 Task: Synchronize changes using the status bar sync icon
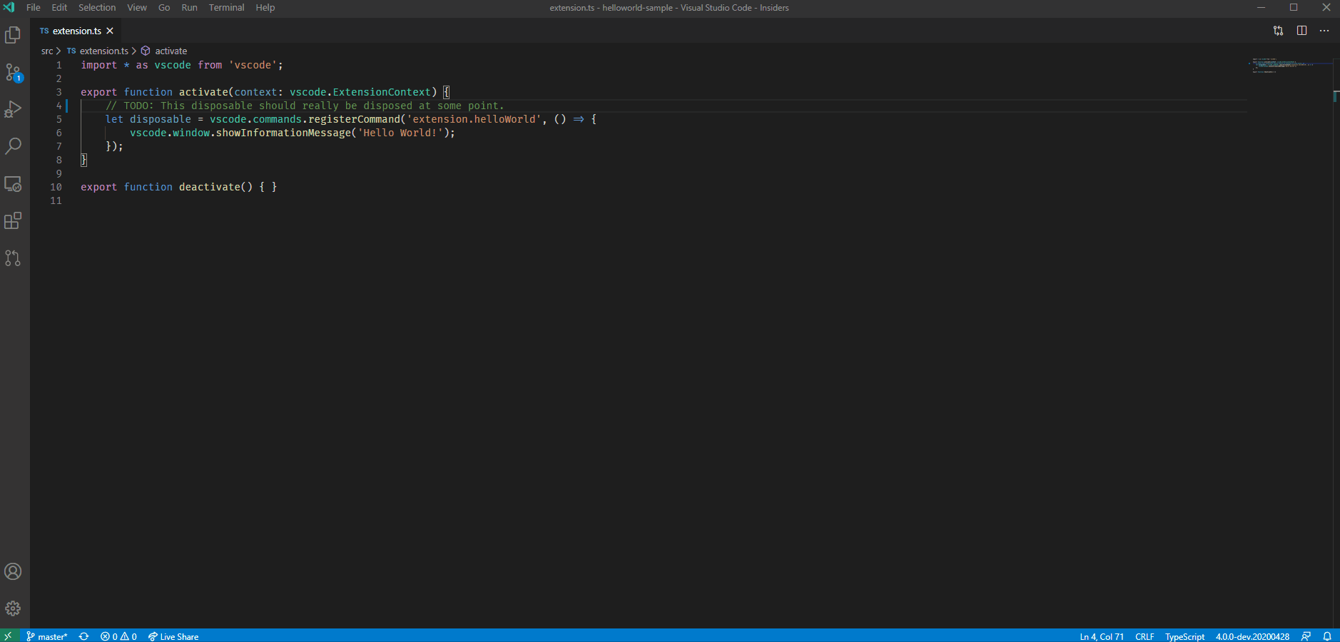84,636
